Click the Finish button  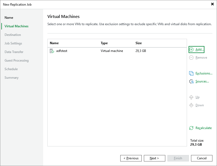point(178,158)
